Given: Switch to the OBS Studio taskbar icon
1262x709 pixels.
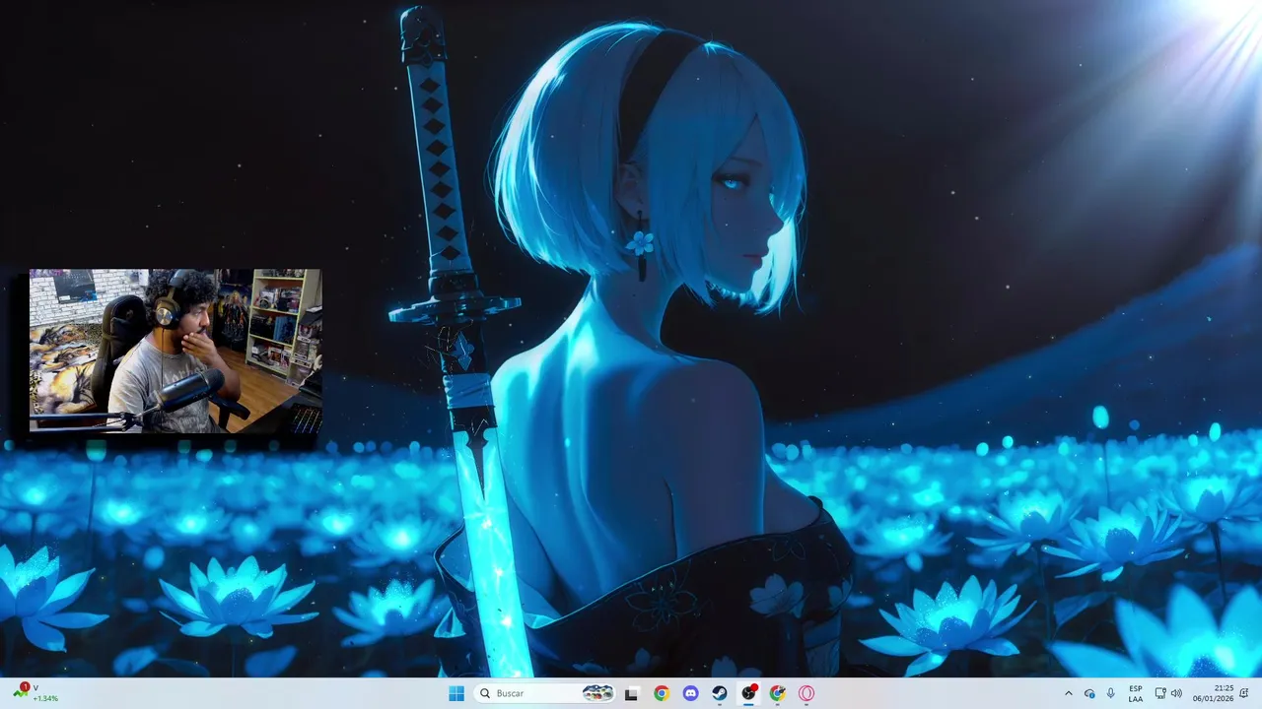Looking at the screenshot, I should pyautogui.click(x=748, y=693).
